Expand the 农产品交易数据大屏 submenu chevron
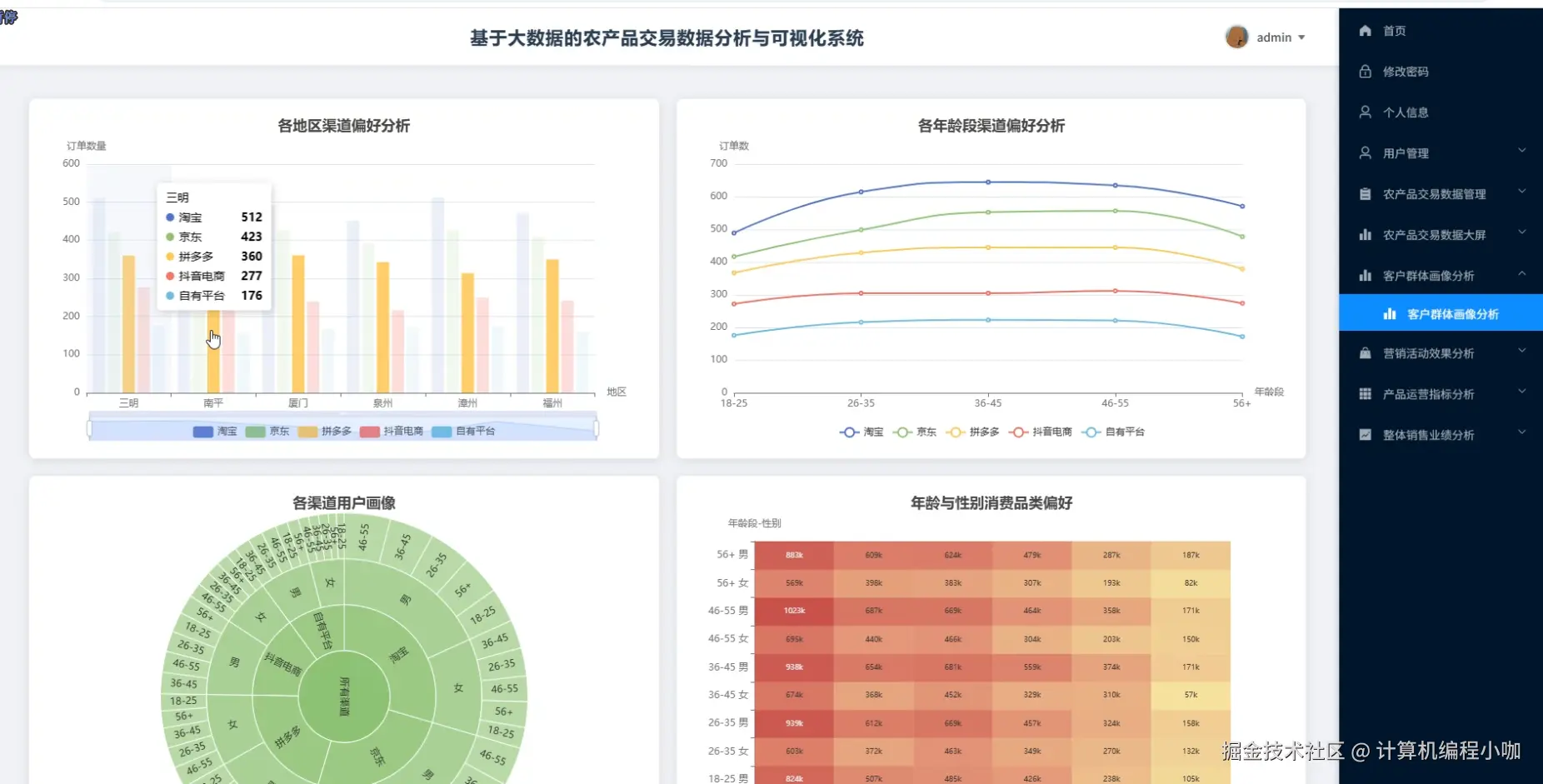 (x=1521, y=232)
